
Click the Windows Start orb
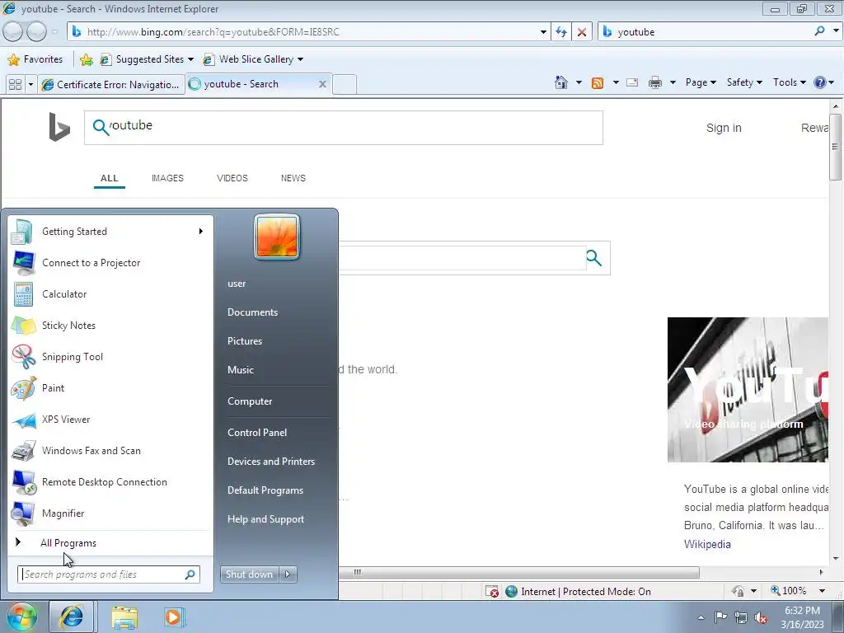21,617
